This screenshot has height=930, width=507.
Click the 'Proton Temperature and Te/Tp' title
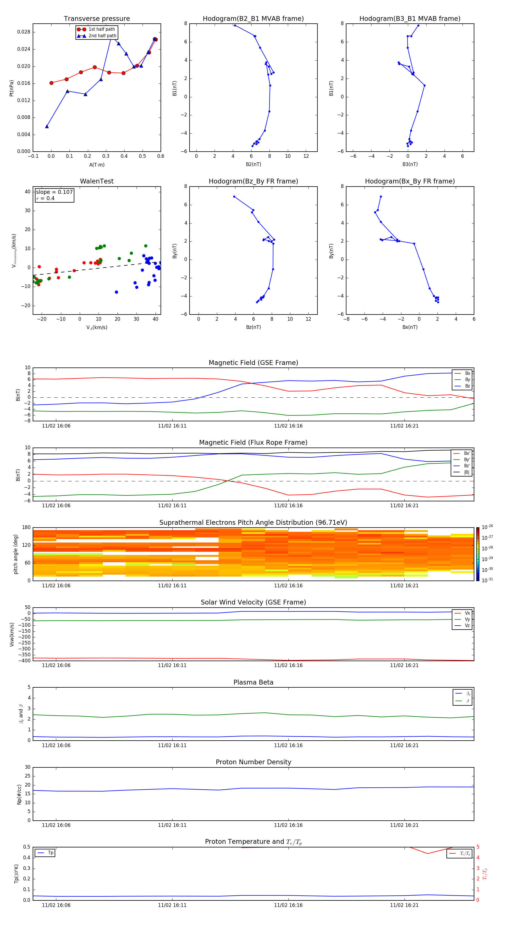coord(253,842)
